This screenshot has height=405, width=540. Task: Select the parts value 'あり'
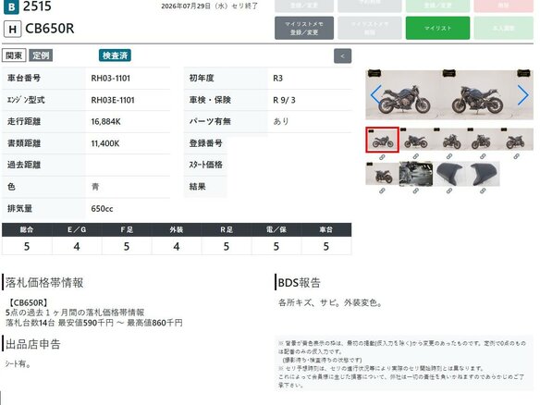pos(281,121)
